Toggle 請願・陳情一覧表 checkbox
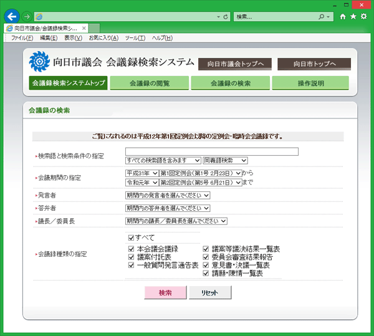 [206, 273]
